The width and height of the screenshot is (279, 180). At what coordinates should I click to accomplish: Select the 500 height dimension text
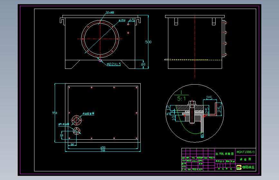click(x=148, y=42)
